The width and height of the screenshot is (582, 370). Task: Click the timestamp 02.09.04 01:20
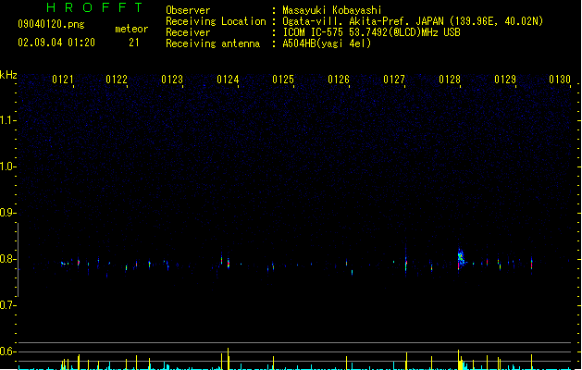tap(56, 43)
